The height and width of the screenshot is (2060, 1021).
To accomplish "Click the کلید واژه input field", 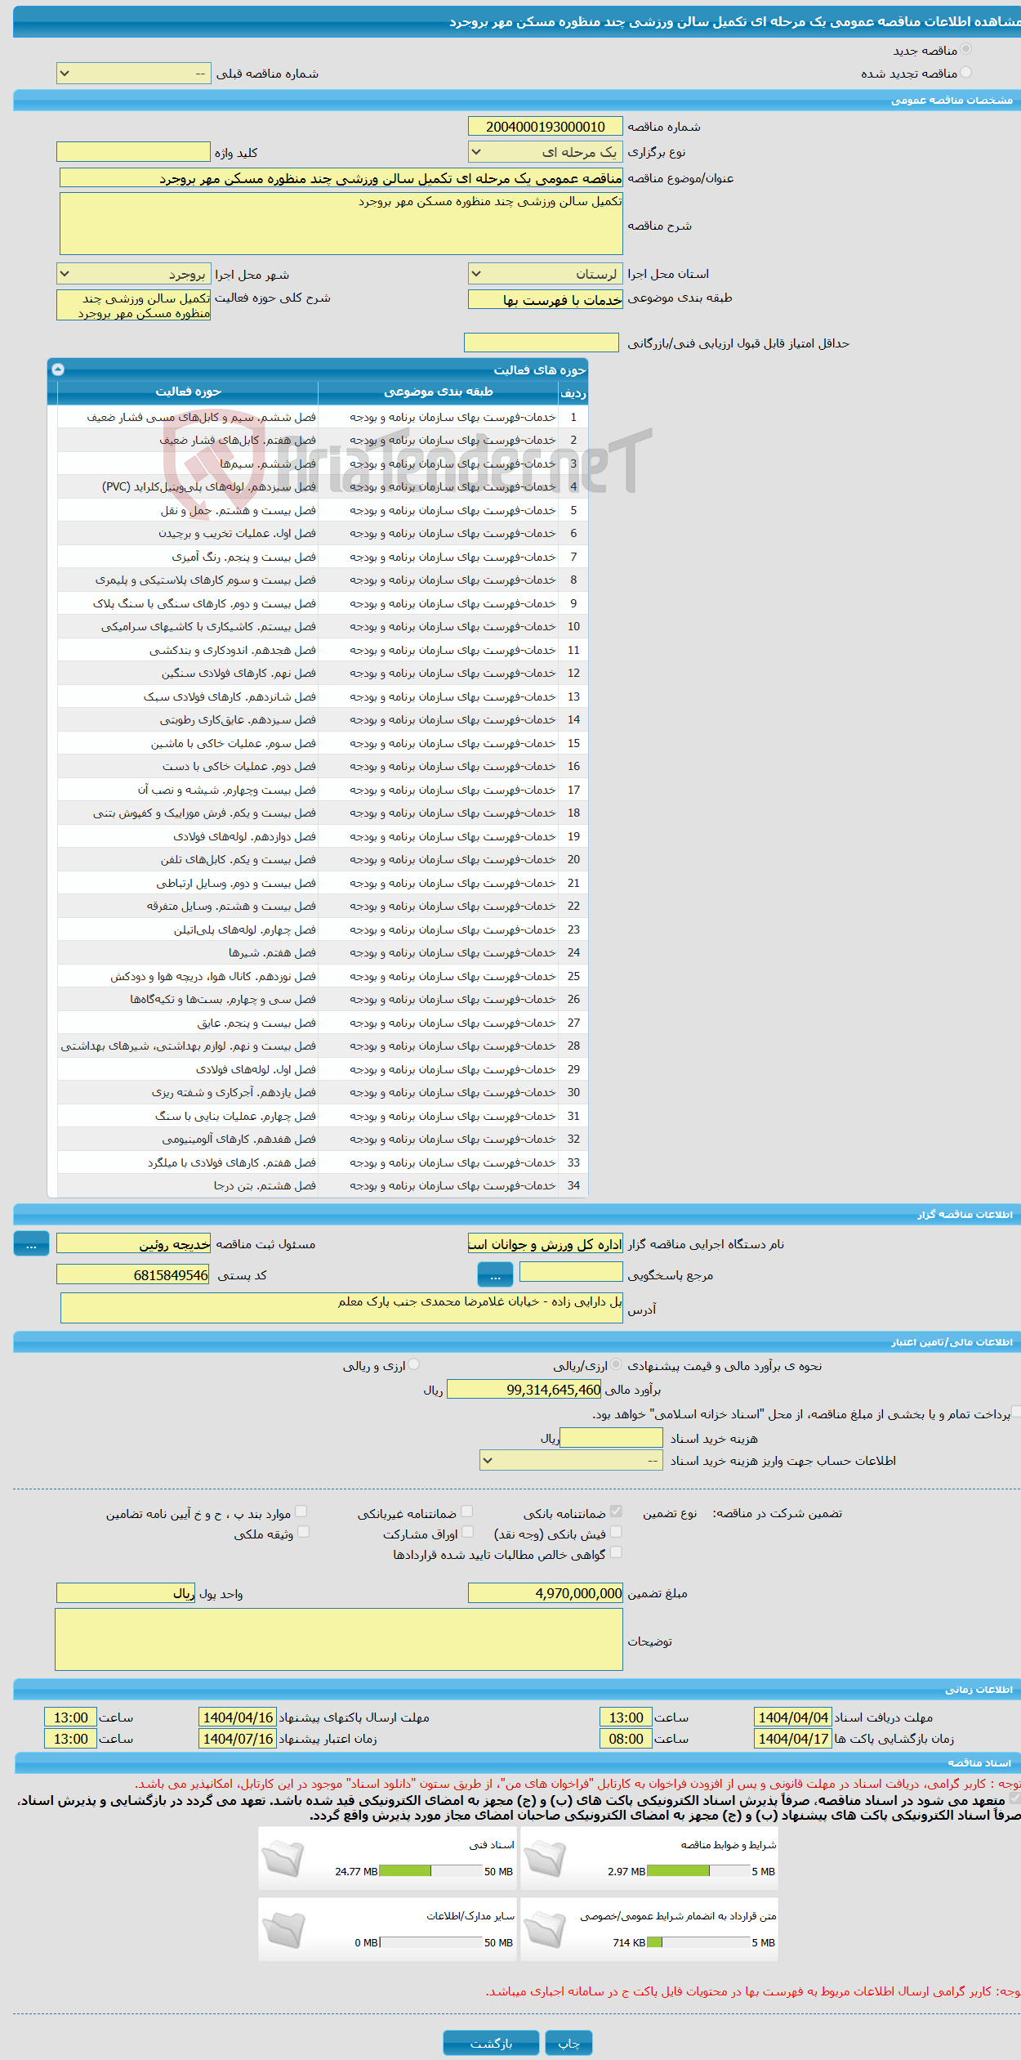I will [x=134, y=152].
